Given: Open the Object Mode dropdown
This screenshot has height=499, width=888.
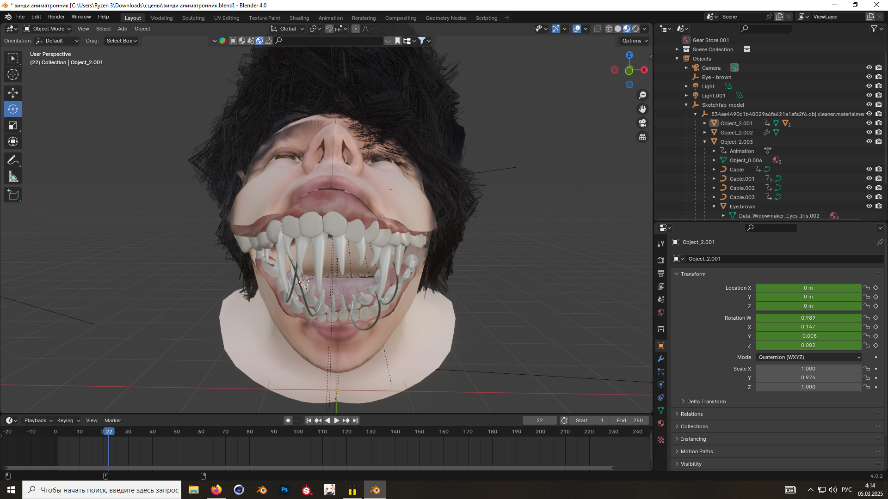Looking at the screenshot, I should pyautogui.click(x=48, y=29).
